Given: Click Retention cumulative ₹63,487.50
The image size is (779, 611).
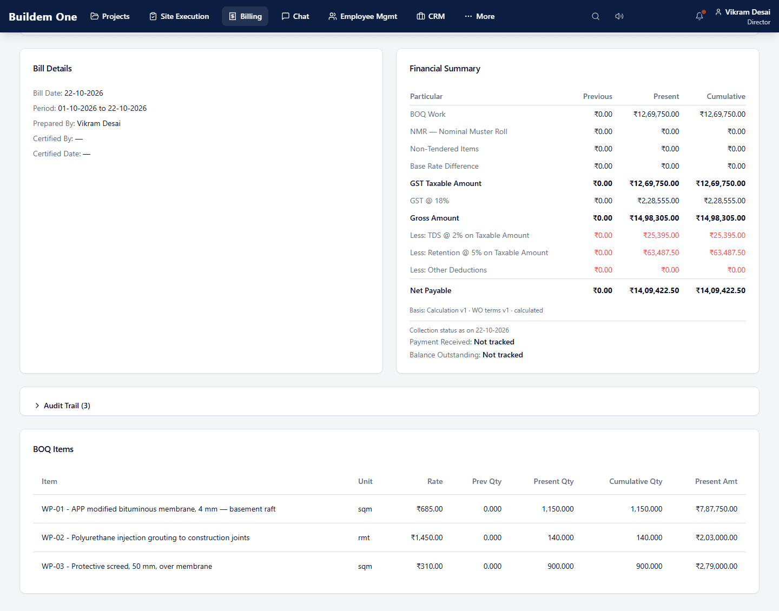Looking at the screenshot, I should 728,253.
